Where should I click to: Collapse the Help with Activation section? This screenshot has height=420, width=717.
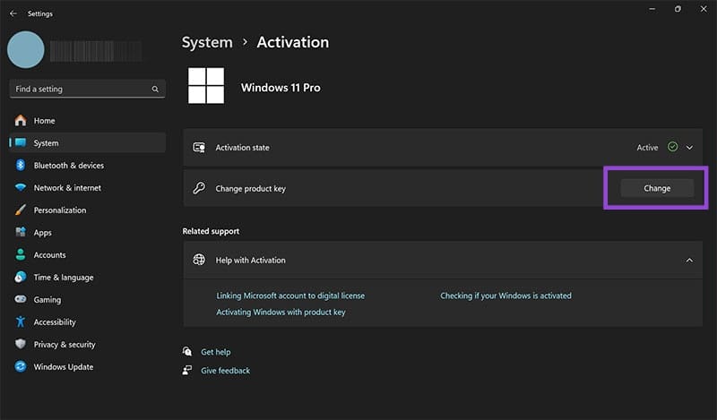click(x=689, y=261)
